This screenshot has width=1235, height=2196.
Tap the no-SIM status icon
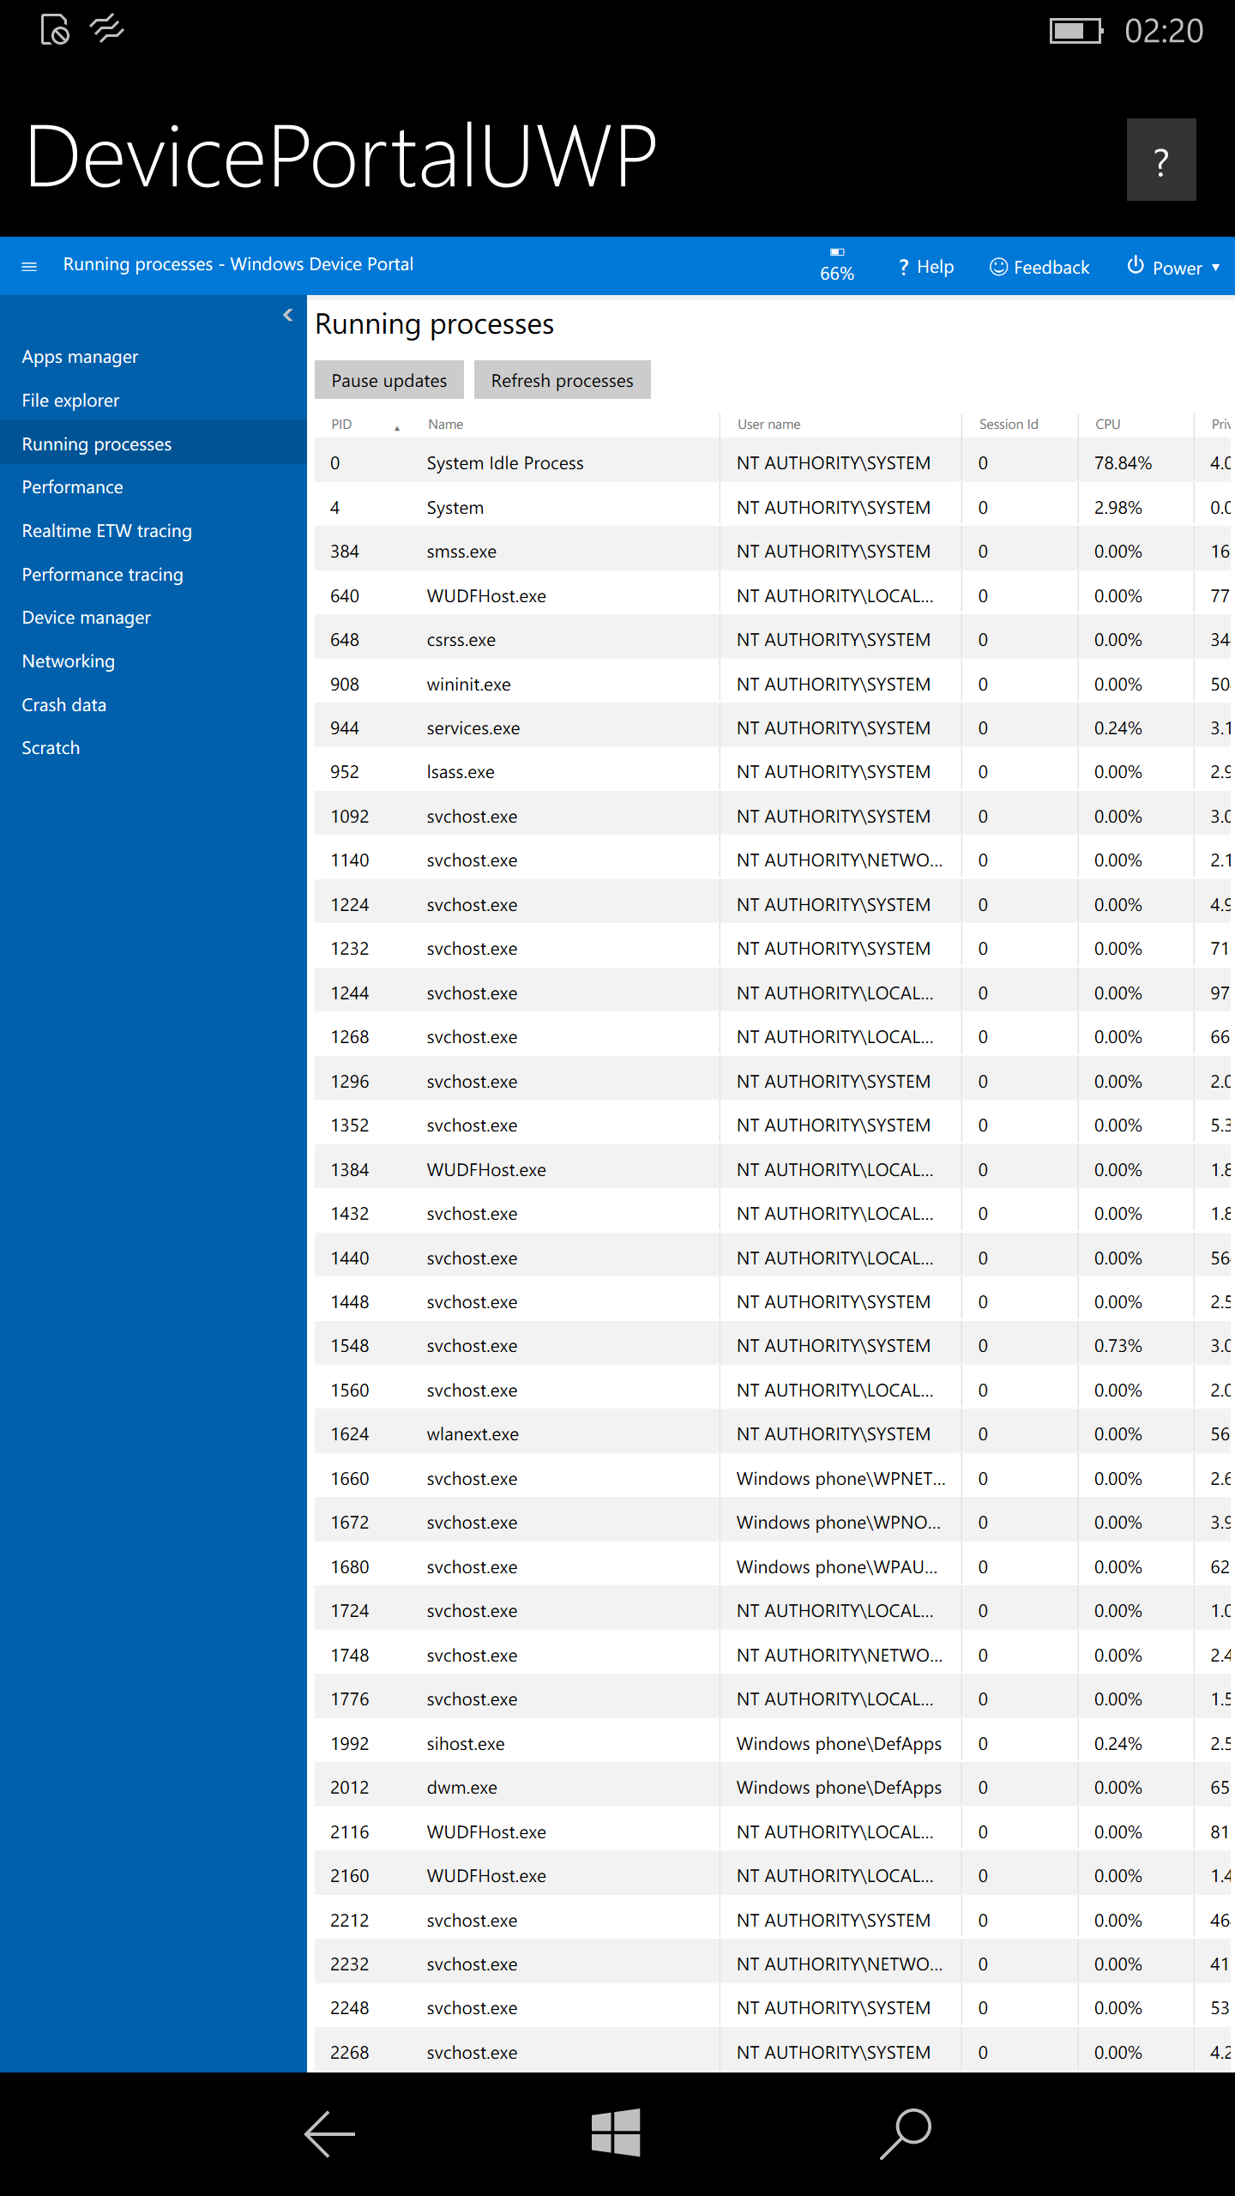pos(55,29)
